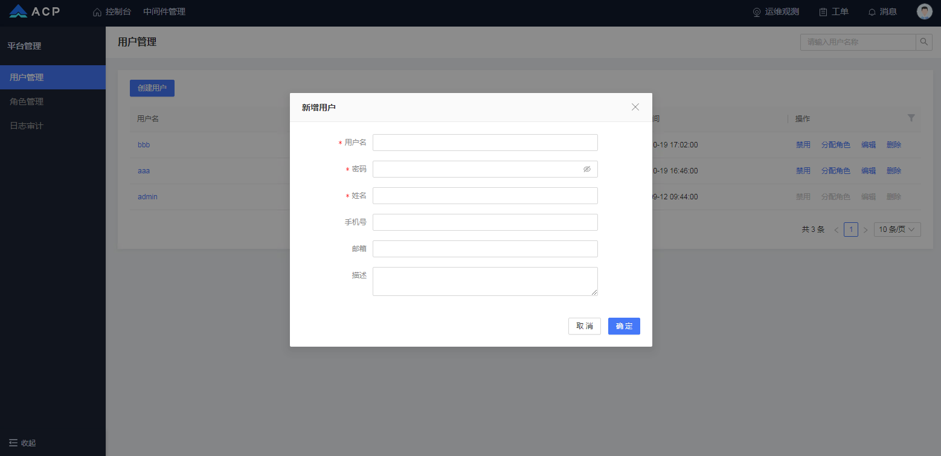
Task: Go to next page arrow
Action: pyautogui.click(x=866, y=230)
